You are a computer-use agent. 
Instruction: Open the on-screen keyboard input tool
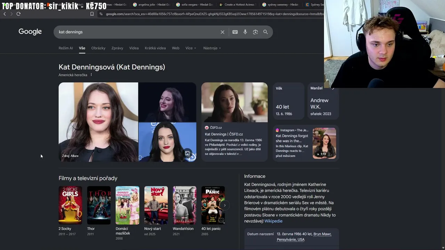[235, 32]
